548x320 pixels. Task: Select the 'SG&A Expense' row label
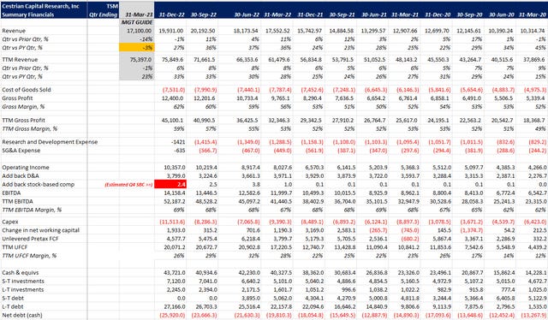coord(21,151)
